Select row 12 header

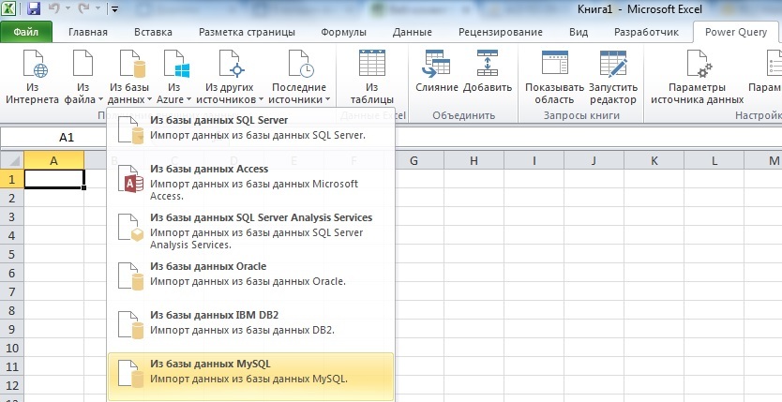[x=12, y=385]
